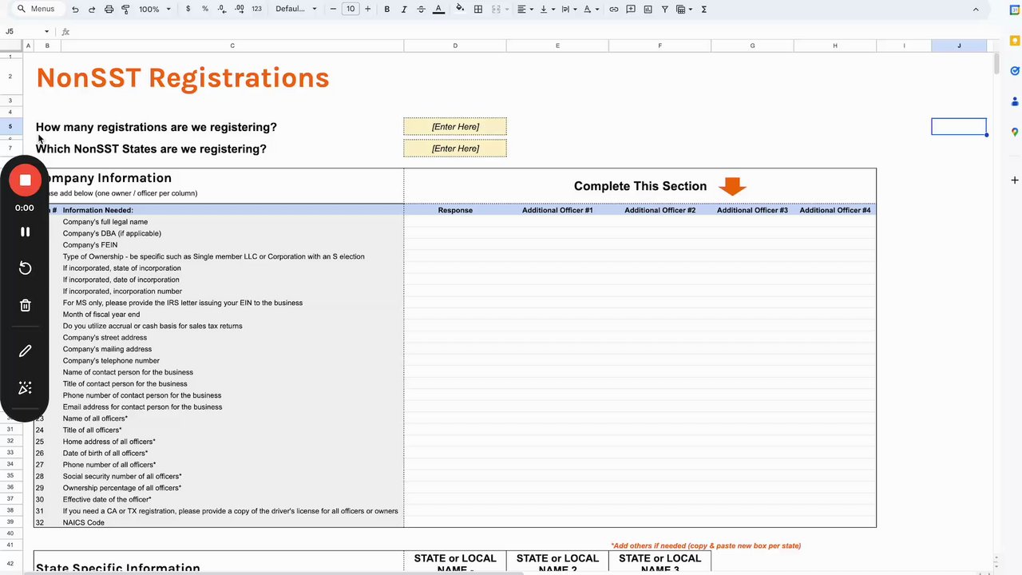1022x575 pixels.
Task: Pause the recording
Action: pos(25,232)
